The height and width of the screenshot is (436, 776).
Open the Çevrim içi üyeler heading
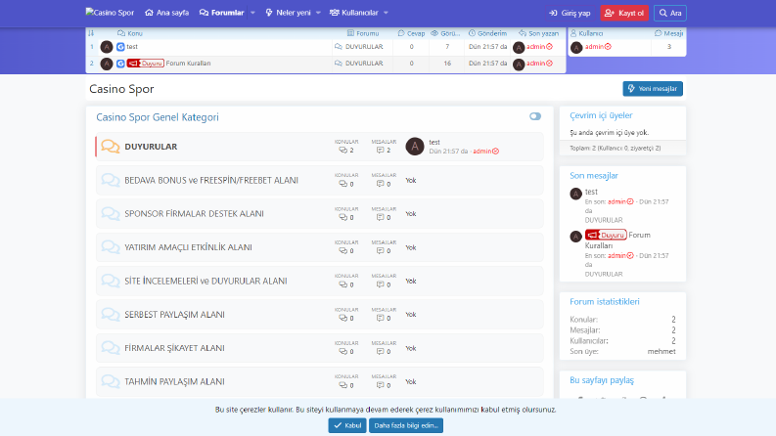tap(601, 115)
